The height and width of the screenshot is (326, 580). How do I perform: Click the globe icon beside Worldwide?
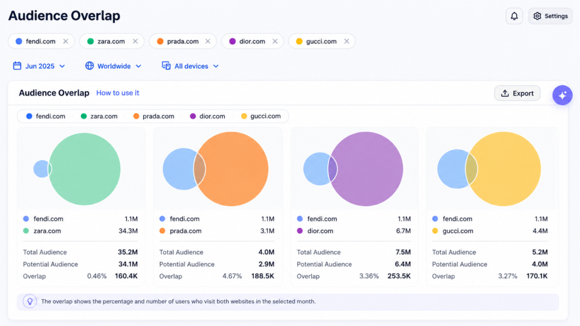pos(89,66)
